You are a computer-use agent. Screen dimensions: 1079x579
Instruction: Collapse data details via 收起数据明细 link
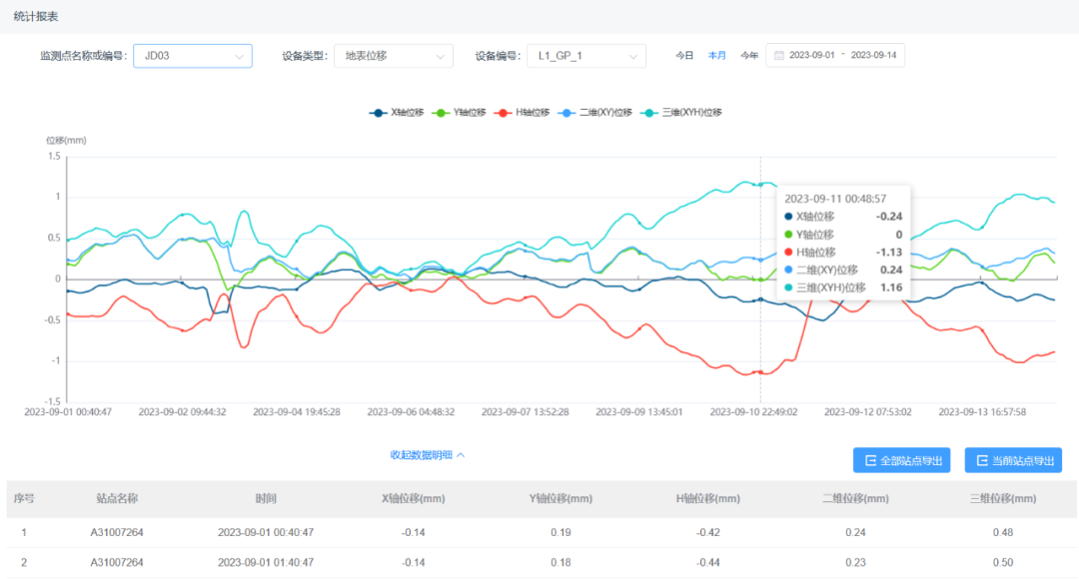click(x=422, y=455)
